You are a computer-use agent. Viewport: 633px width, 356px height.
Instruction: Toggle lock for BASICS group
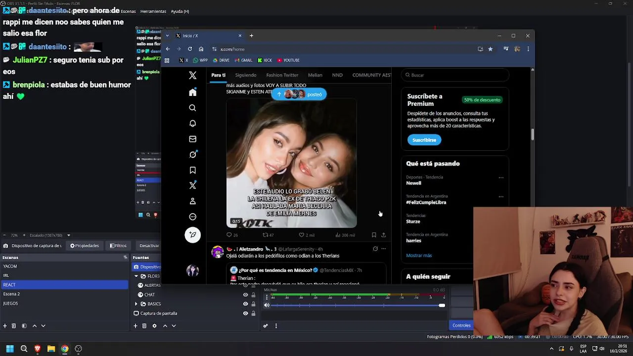(x=253, y=304)
